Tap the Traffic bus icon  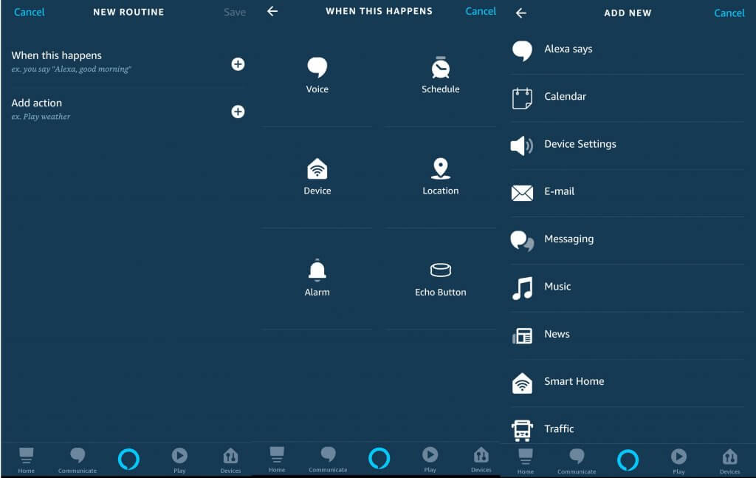[522, 431]
